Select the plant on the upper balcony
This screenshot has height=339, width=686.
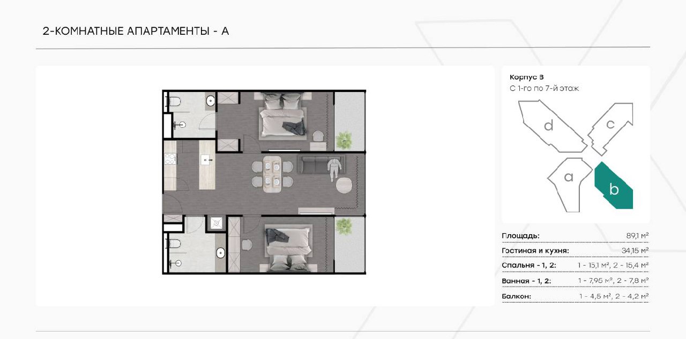[342, 141]
